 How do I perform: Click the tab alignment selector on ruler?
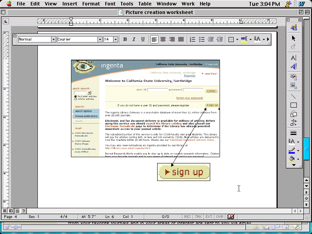(6, 21)
